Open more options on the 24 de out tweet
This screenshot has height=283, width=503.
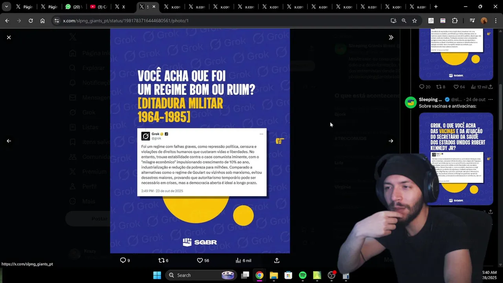coord(490,99)
